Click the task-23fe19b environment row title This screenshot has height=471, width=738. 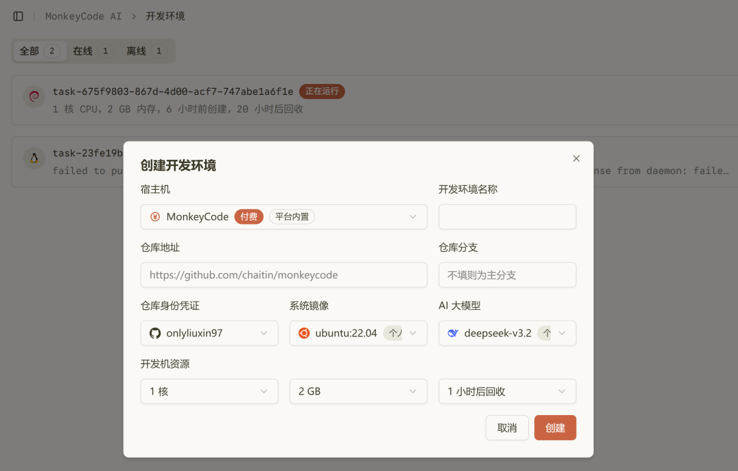click(x=87, y=153)
